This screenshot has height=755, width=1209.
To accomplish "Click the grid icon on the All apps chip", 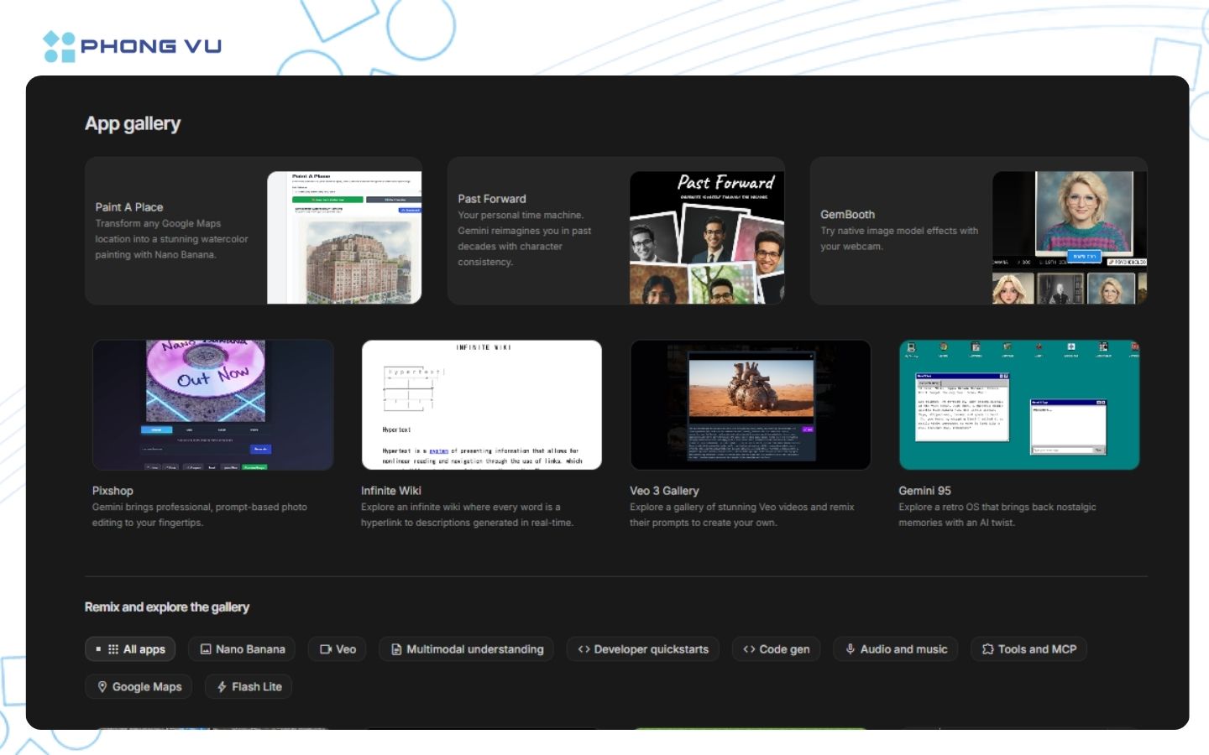I will tap(114, 648).
